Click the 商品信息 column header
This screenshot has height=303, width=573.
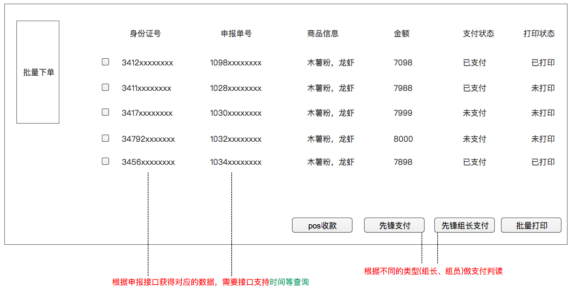click(323, 33)
